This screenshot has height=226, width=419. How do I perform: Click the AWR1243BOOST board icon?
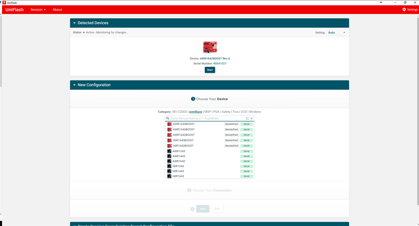tap(169, 124)
